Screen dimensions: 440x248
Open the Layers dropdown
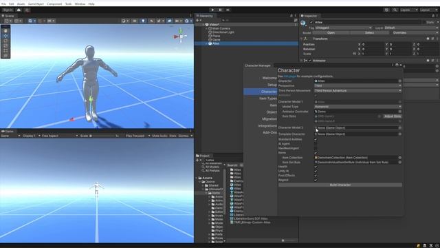pyautogui.click(x=409, y=10)
